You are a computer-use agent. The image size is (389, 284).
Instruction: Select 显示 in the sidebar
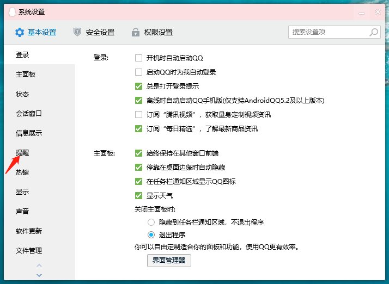(x=39, y=192)
